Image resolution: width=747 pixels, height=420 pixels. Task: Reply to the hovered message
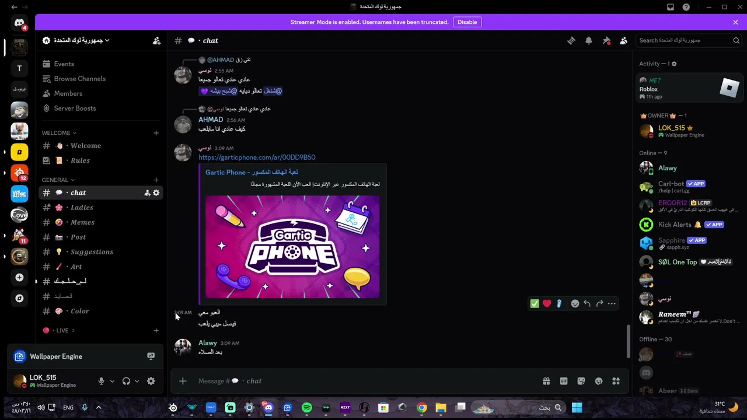click(587, 303)
